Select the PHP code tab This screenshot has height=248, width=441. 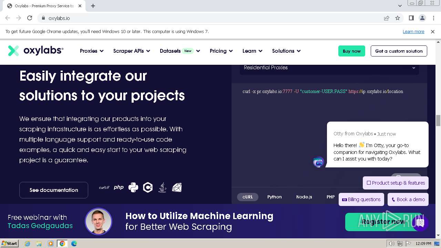click(331, 197)
